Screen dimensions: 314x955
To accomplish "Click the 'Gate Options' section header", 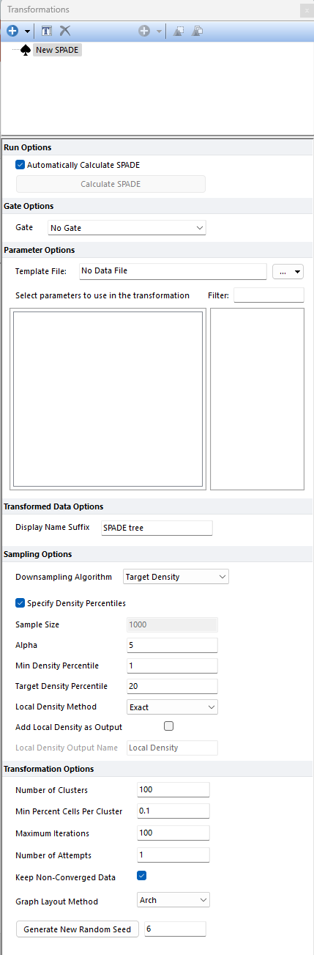I will coord(29,206).
